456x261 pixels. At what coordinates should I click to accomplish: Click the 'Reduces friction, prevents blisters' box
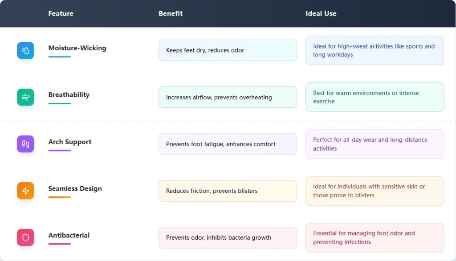pos(228,191)
